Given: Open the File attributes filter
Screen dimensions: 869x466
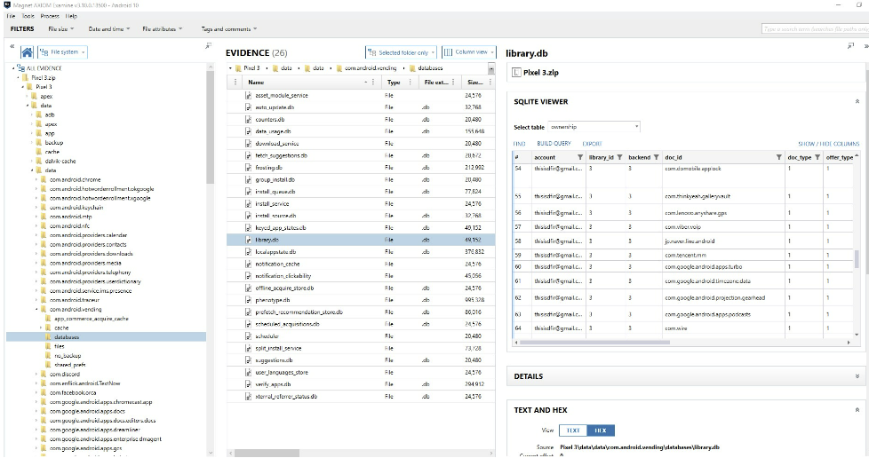Looking at the screenshot, I should pos(162,28).
